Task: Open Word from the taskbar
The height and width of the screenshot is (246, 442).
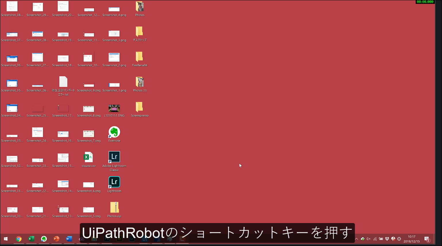Action: coord(69,239)
